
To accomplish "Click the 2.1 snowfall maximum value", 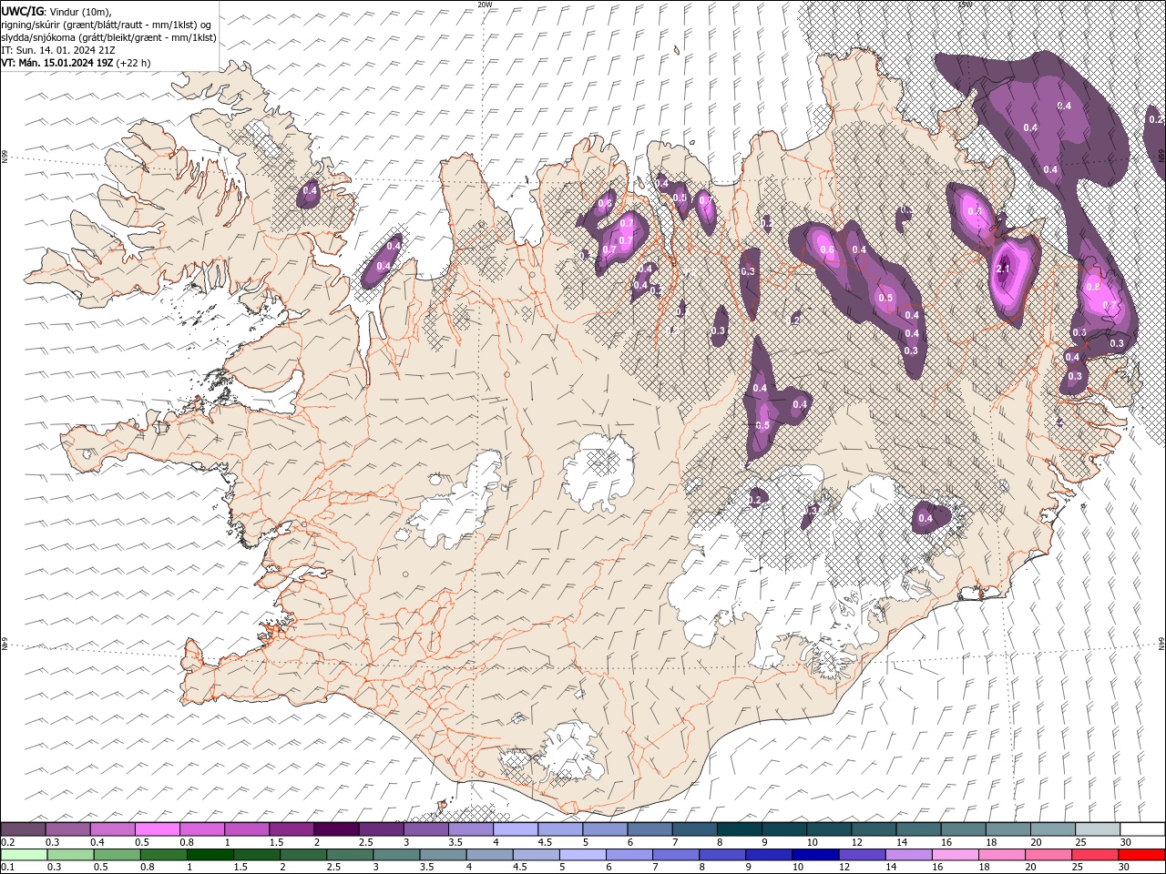I will click(1004, 269).
